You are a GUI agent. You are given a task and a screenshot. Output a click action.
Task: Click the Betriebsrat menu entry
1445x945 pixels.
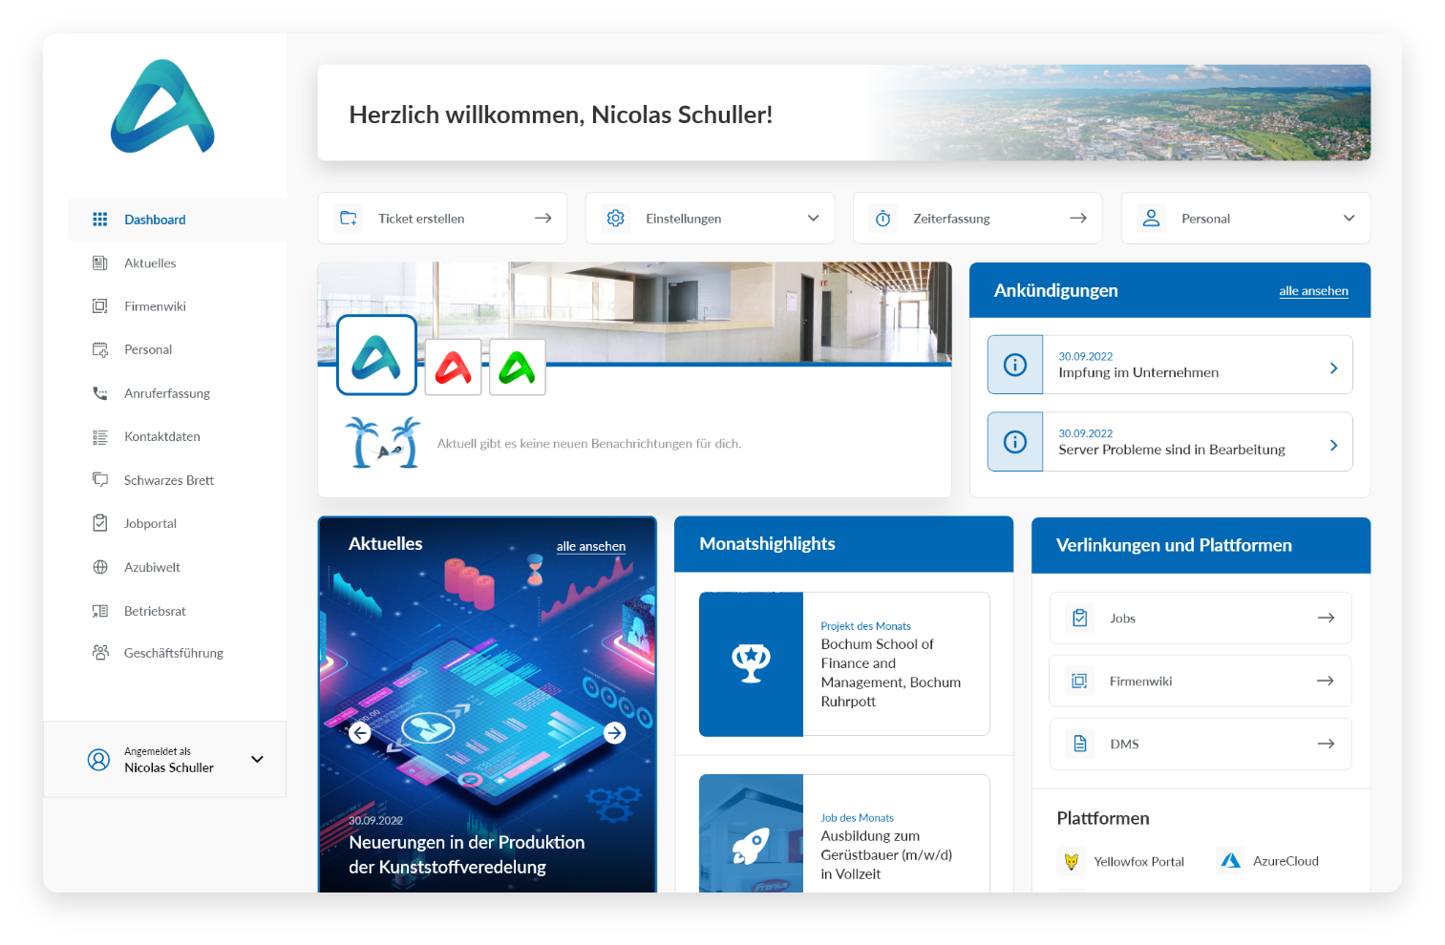pyautogui.click(x=155, y=611)
